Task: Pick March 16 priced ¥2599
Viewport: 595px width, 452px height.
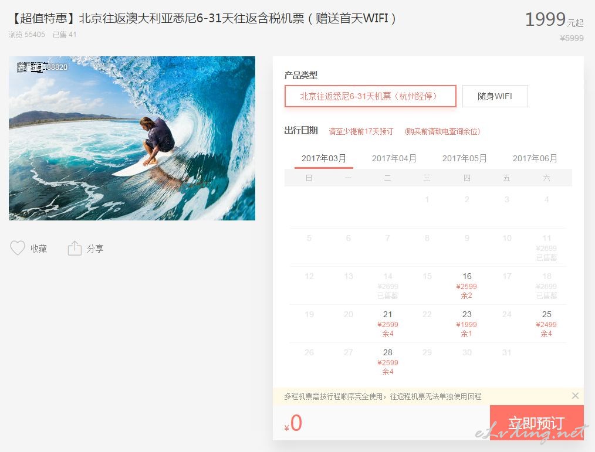Action: [466, 286]
